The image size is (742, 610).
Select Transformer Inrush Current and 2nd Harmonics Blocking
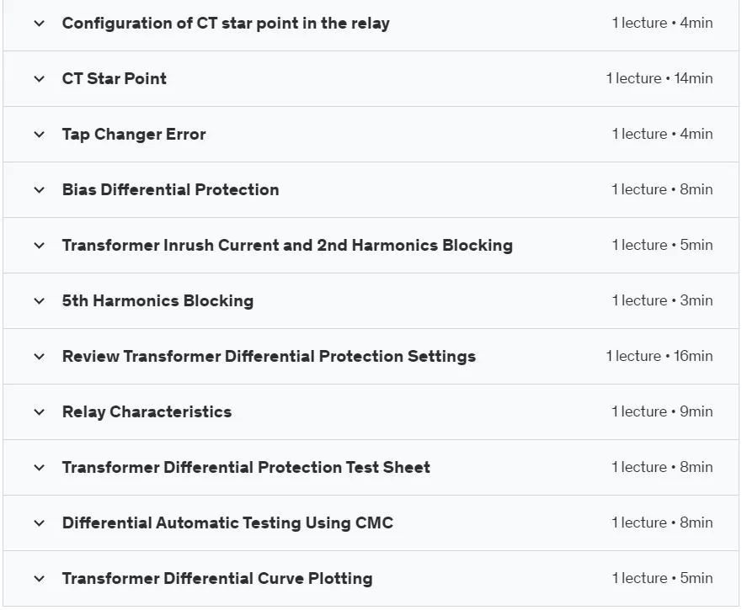[287, 246]
